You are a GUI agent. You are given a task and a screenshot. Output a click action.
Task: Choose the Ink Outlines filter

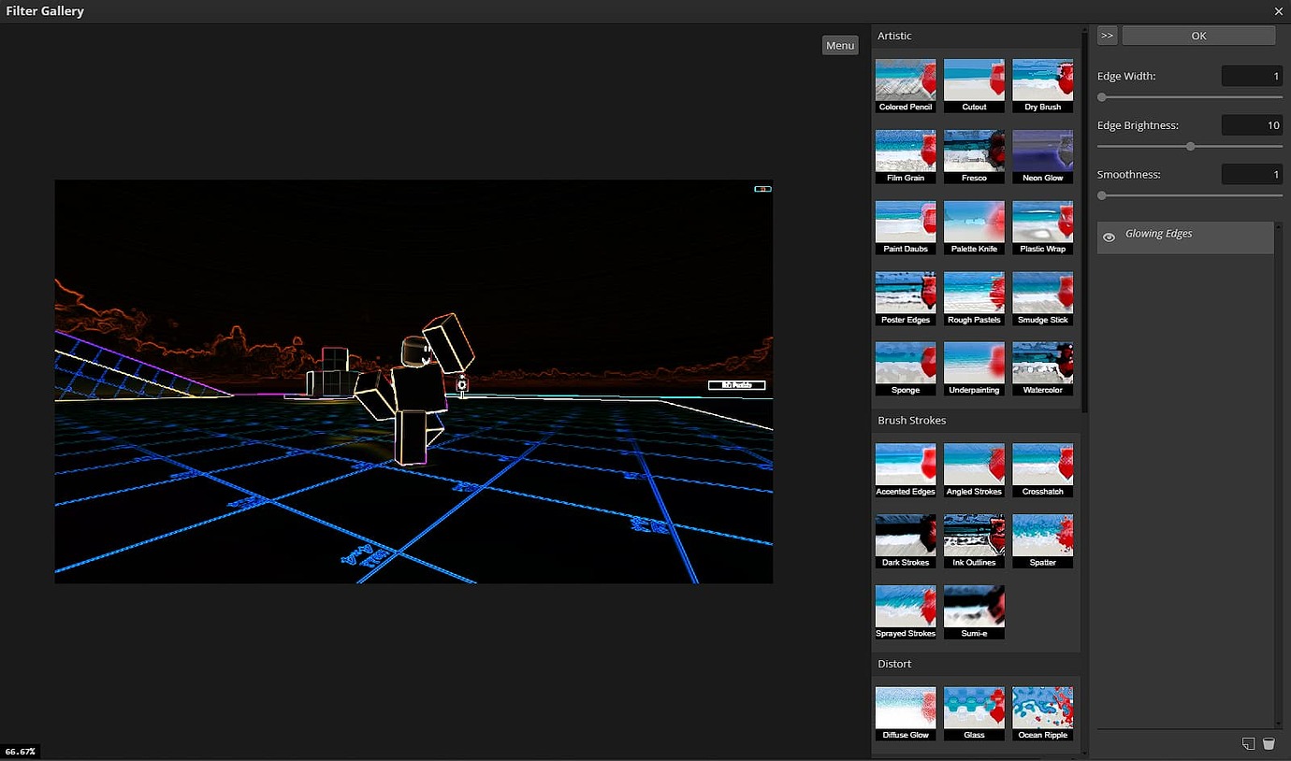pos(974,535)
